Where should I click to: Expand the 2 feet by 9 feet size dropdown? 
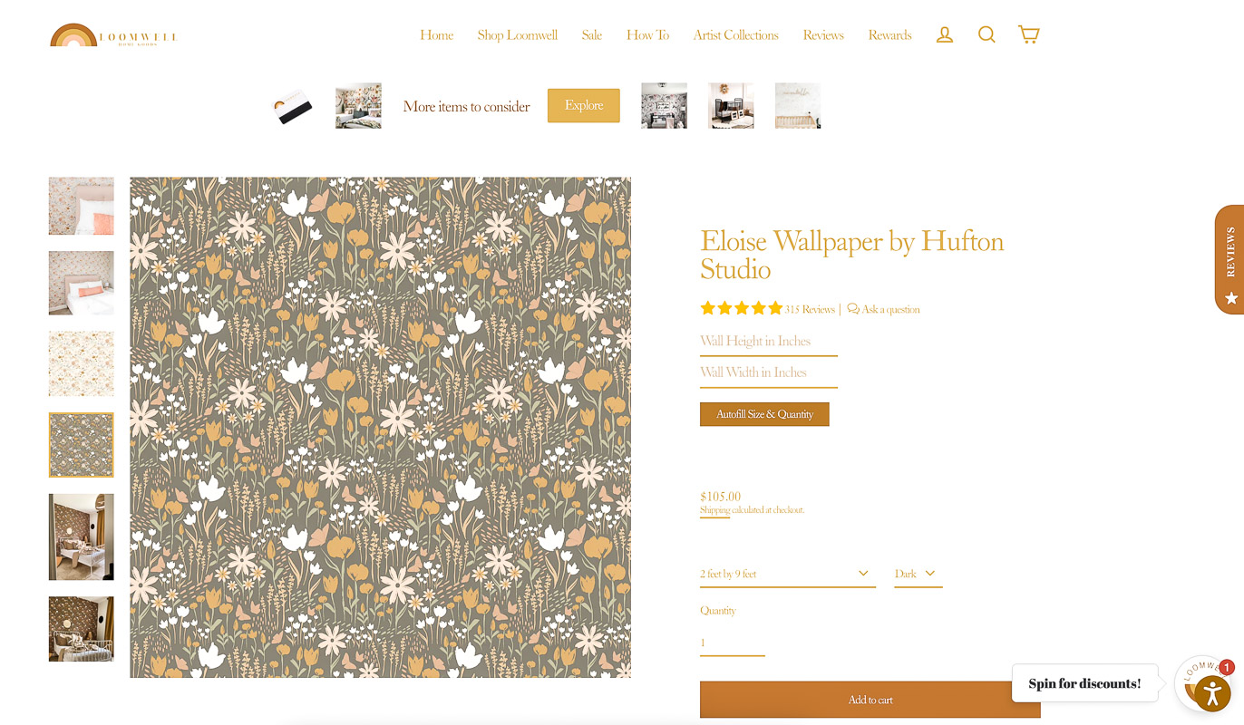[x=788, y=574]
